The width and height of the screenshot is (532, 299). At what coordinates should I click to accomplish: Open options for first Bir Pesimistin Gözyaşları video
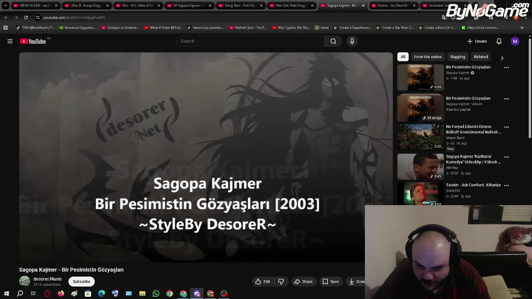tap(506, 67)
